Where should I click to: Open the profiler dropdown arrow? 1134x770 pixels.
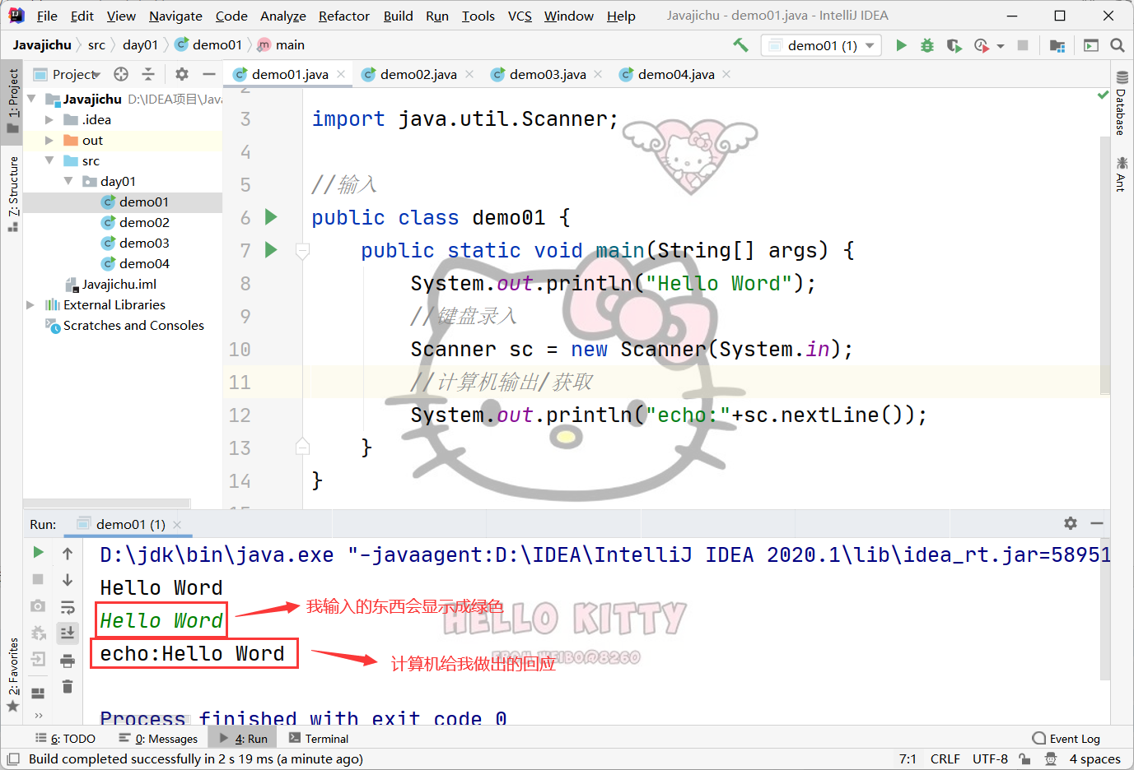coord(1001,46)
